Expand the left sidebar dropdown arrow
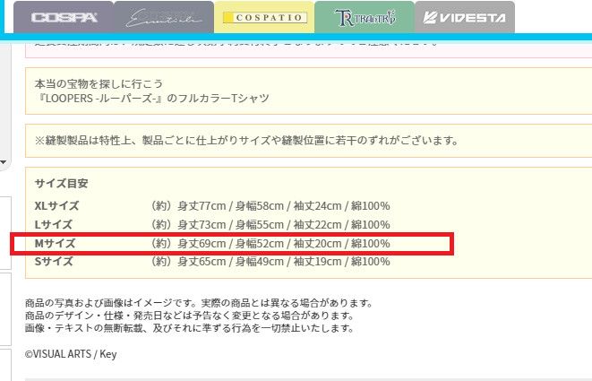 [x=4, y=162]
